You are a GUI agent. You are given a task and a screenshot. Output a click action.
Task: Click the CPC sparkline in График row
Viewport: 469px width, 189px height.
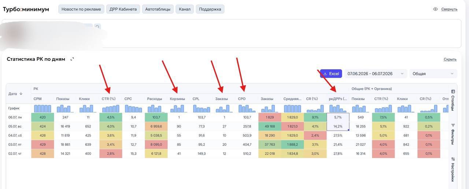[x=133, y=108]
